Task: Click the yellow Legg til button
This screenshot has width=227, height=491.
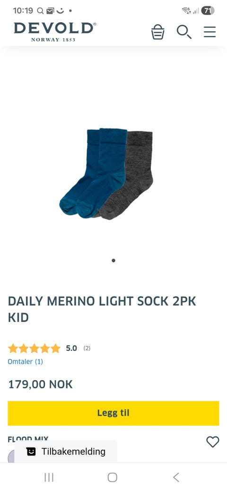Action: click(x=113, y=413)
